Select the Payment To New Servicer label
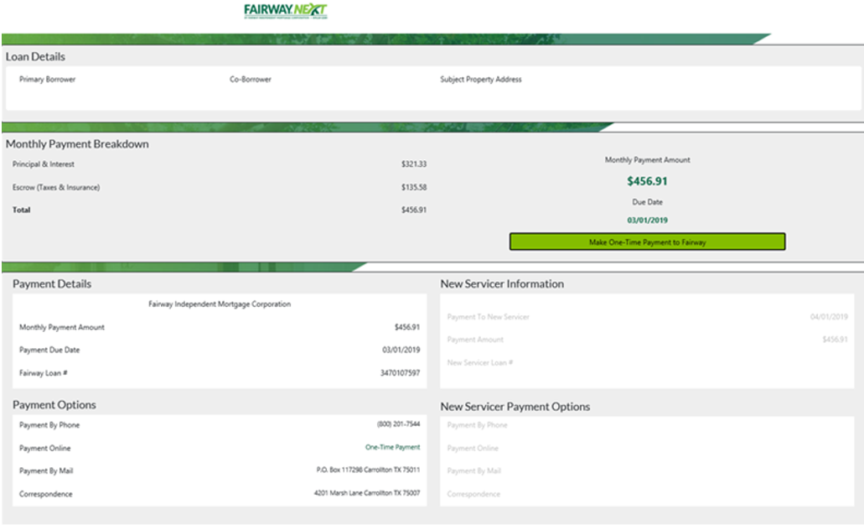 coord(489,317)
